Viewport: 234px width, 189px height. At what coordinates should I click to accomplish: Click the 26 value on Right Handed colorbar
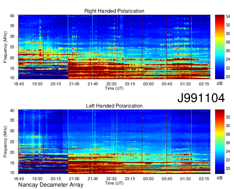228,51
